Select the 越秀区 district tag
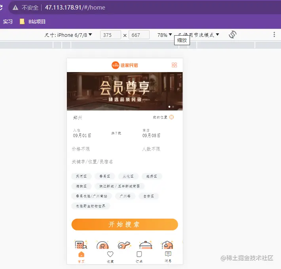 pyautogui.click(x=152, y=176)
